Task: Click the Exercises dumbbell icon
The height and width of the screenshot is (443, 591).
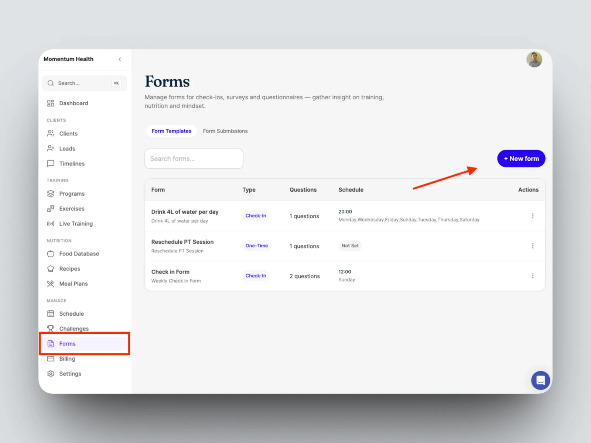Action: tap(51, 209)
